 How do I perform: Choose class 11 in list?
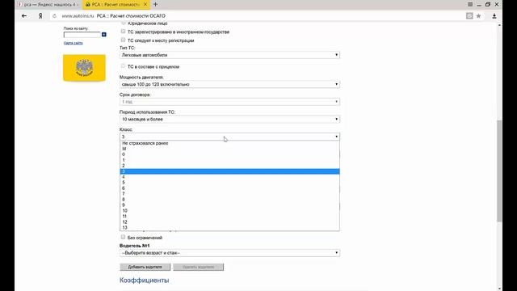(x=229, y=217)
